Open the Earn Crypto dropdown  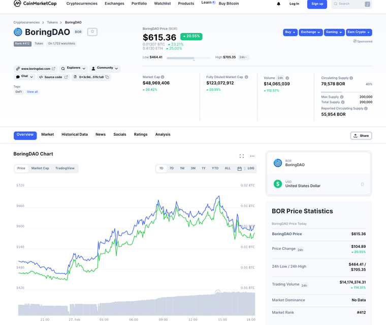[x=359, y=32]
